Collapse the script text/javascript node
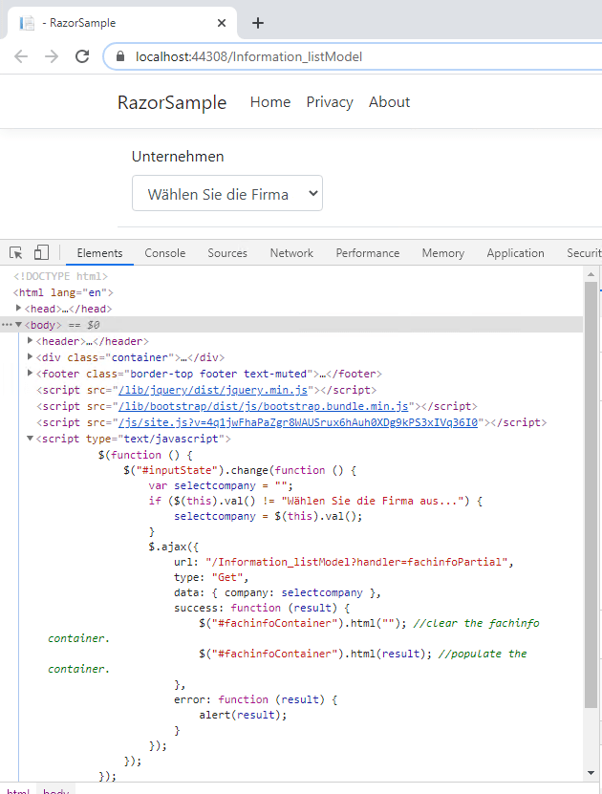The image size is (602, 794). (30, 439)
